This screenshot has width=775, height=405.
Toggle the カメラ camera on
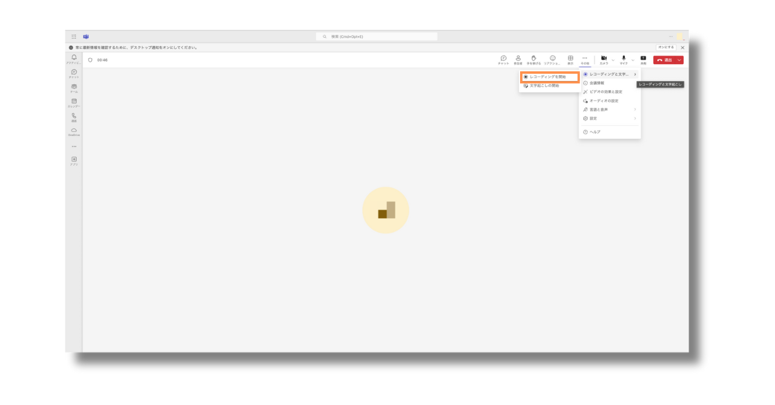click(x=604, y=59)
